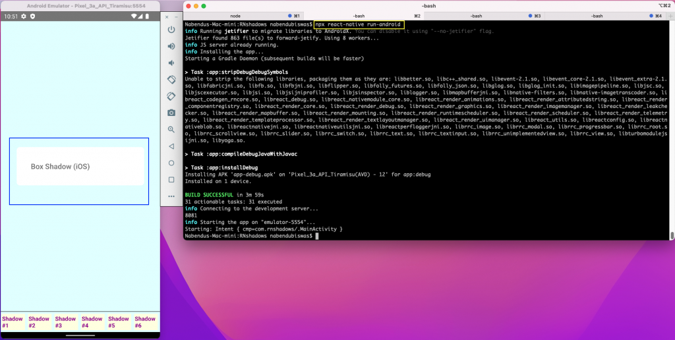
Task: Click '31 actionable tasks: 31 executed' text
Action: tap(233, 202)
